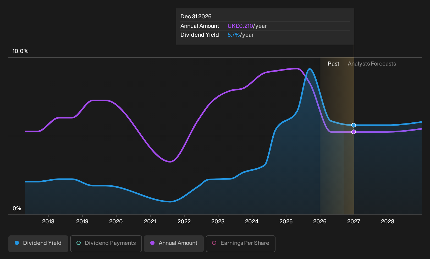Click the 2025 year tick label
Screen dimensions: 430x259
tap(286, 222)
